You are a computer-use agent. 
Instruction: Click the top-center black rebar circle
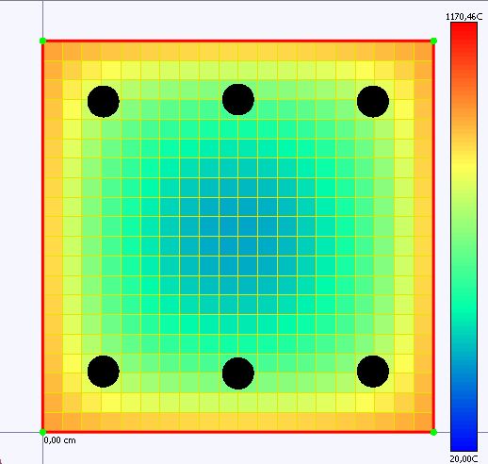(x=238, y=99)
